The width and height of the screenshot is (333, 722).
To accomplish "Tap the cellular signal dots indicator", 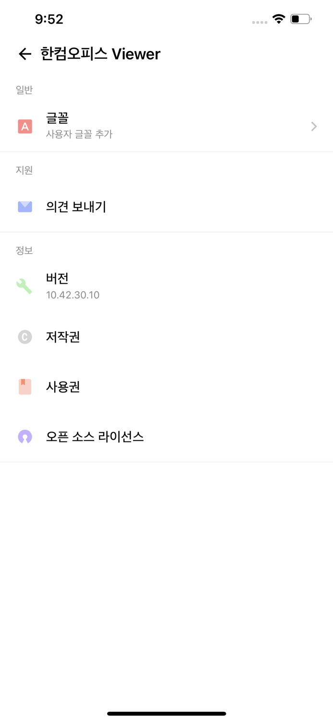I will coord(259,22).
